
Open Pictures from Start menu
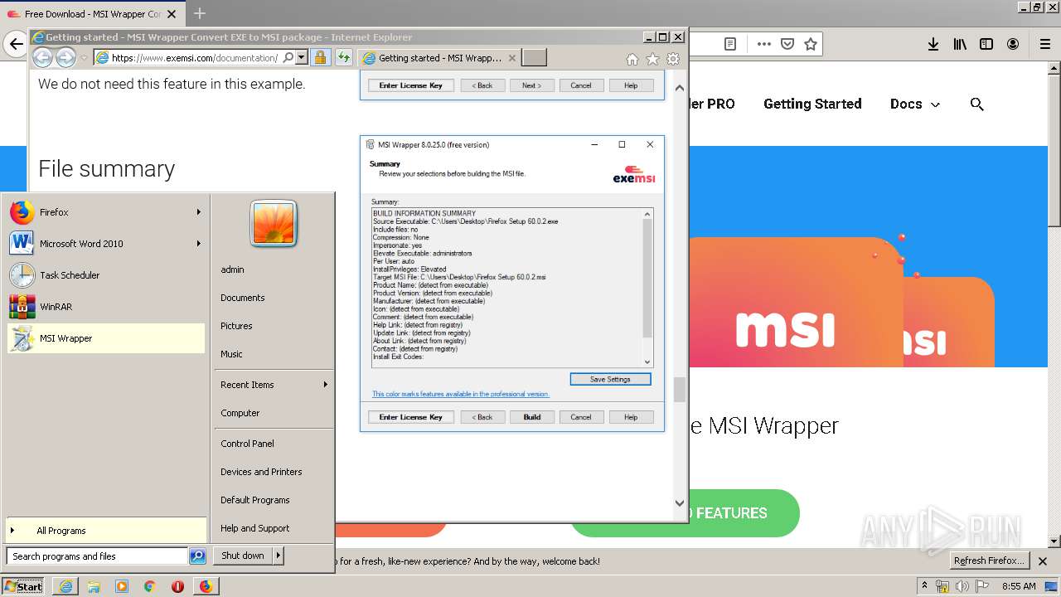(x=236, y=326)
